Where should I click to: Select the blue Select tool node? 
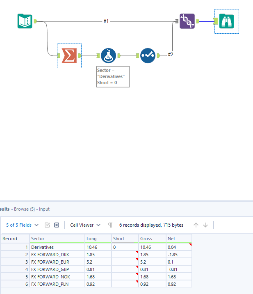[x=148, y=56]
